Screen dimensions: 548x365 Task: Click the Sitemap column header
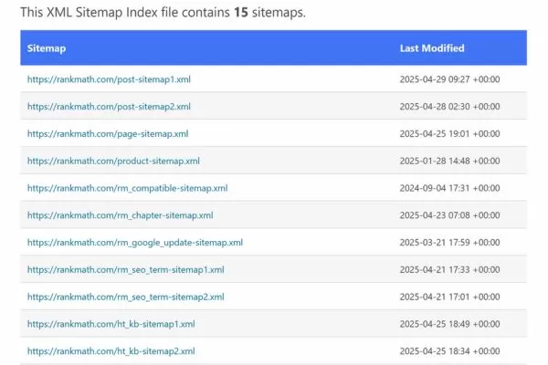47,48
